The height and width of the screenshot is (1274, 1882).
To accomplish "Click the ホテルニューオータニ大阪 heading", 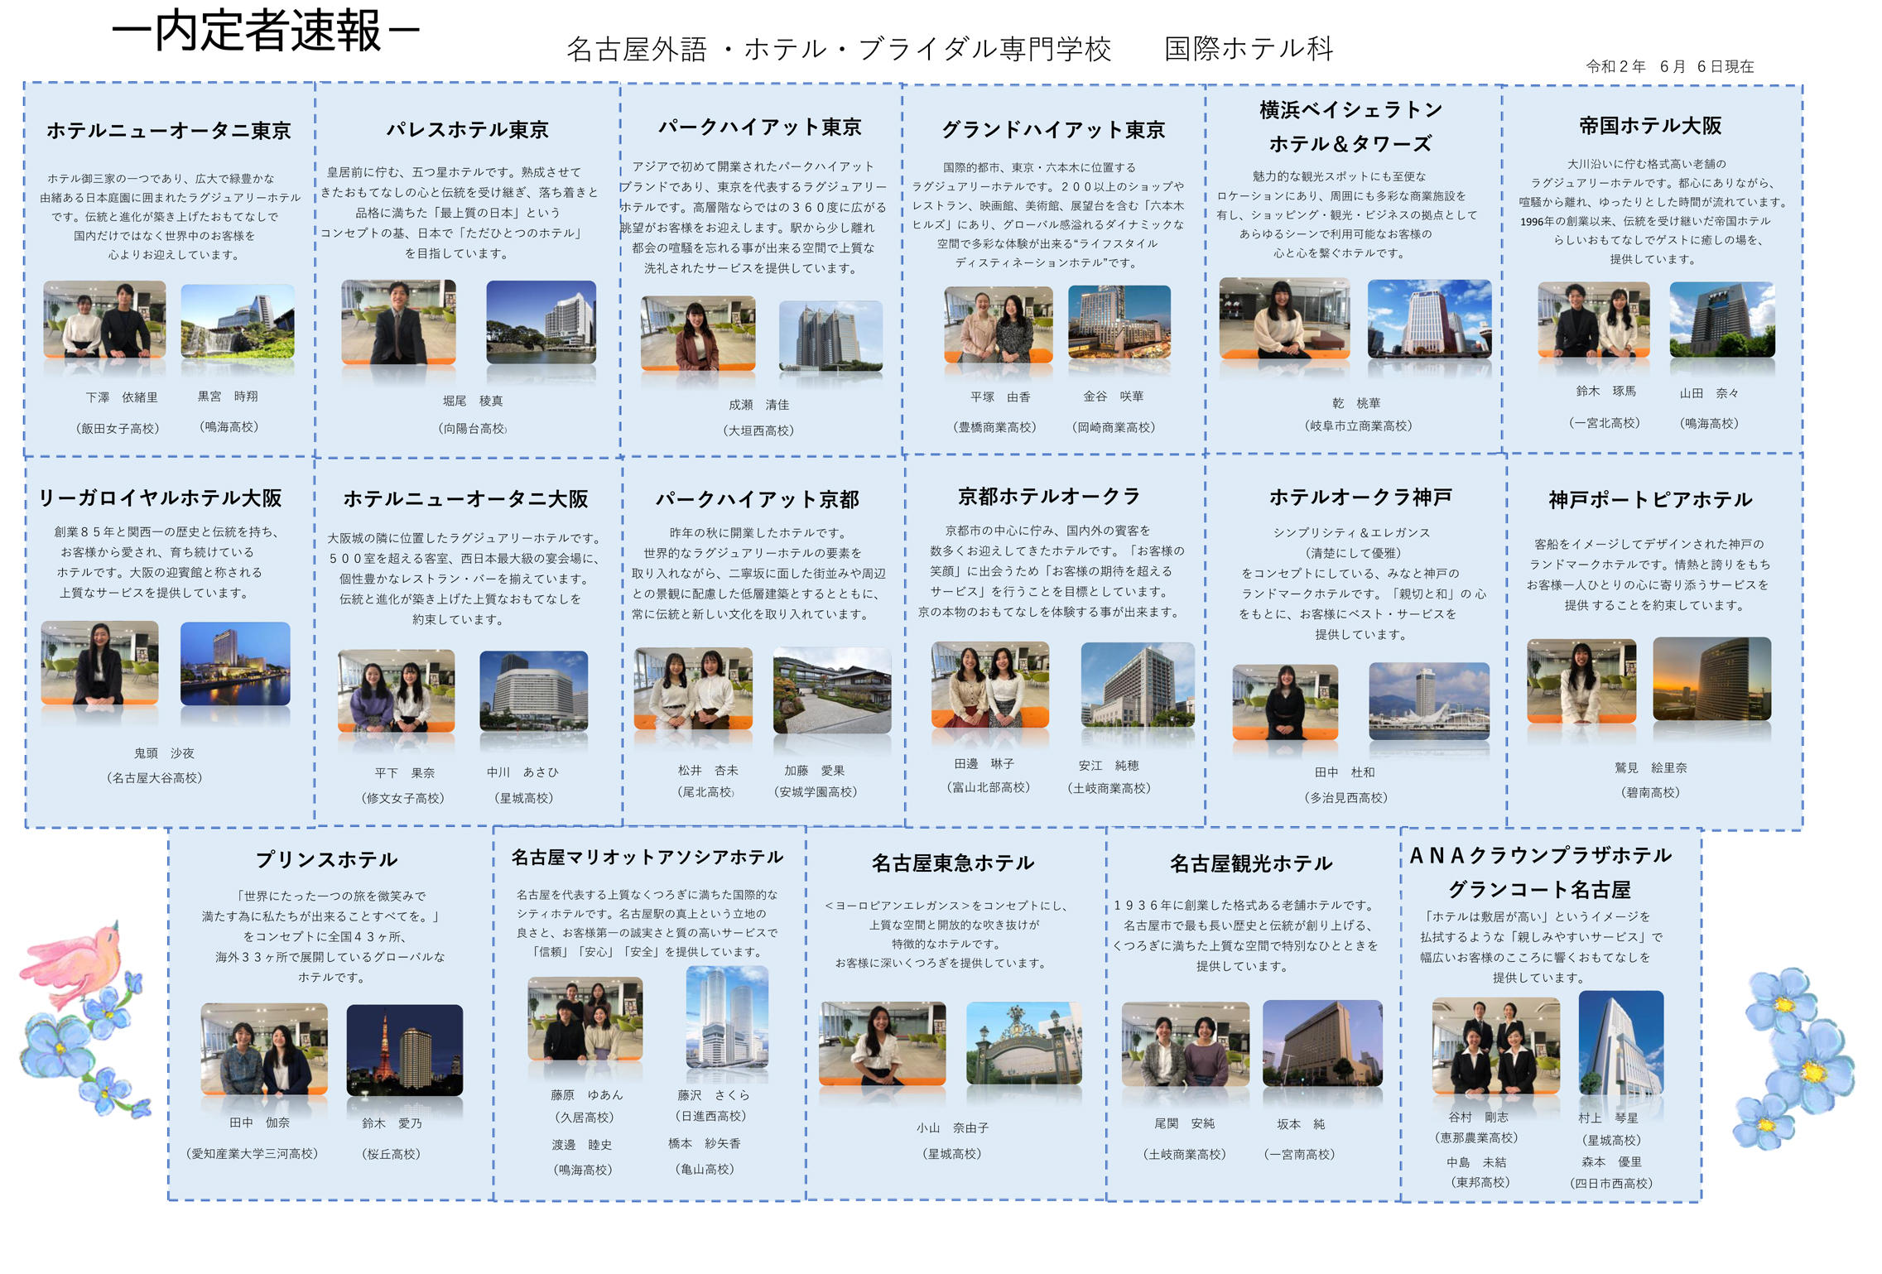I will pos(465,499).
